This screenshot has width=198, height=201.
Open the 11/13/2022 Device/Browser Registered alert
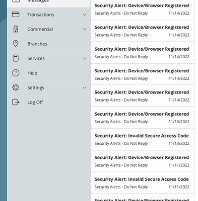[x=142, y=118]
